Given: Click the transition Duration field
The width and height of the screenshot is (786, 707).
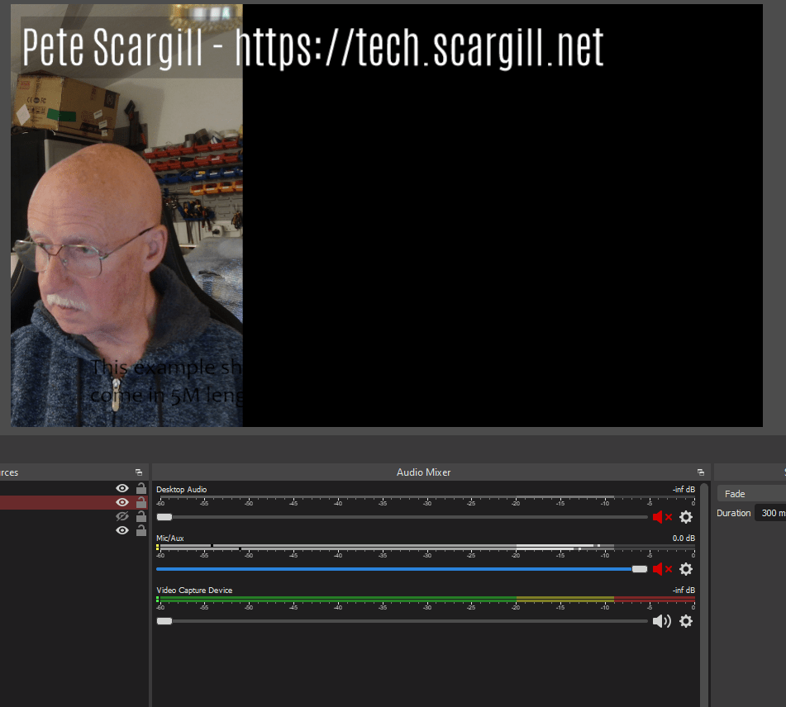Looking at the screenshot, I should click(x=770, y=513).
